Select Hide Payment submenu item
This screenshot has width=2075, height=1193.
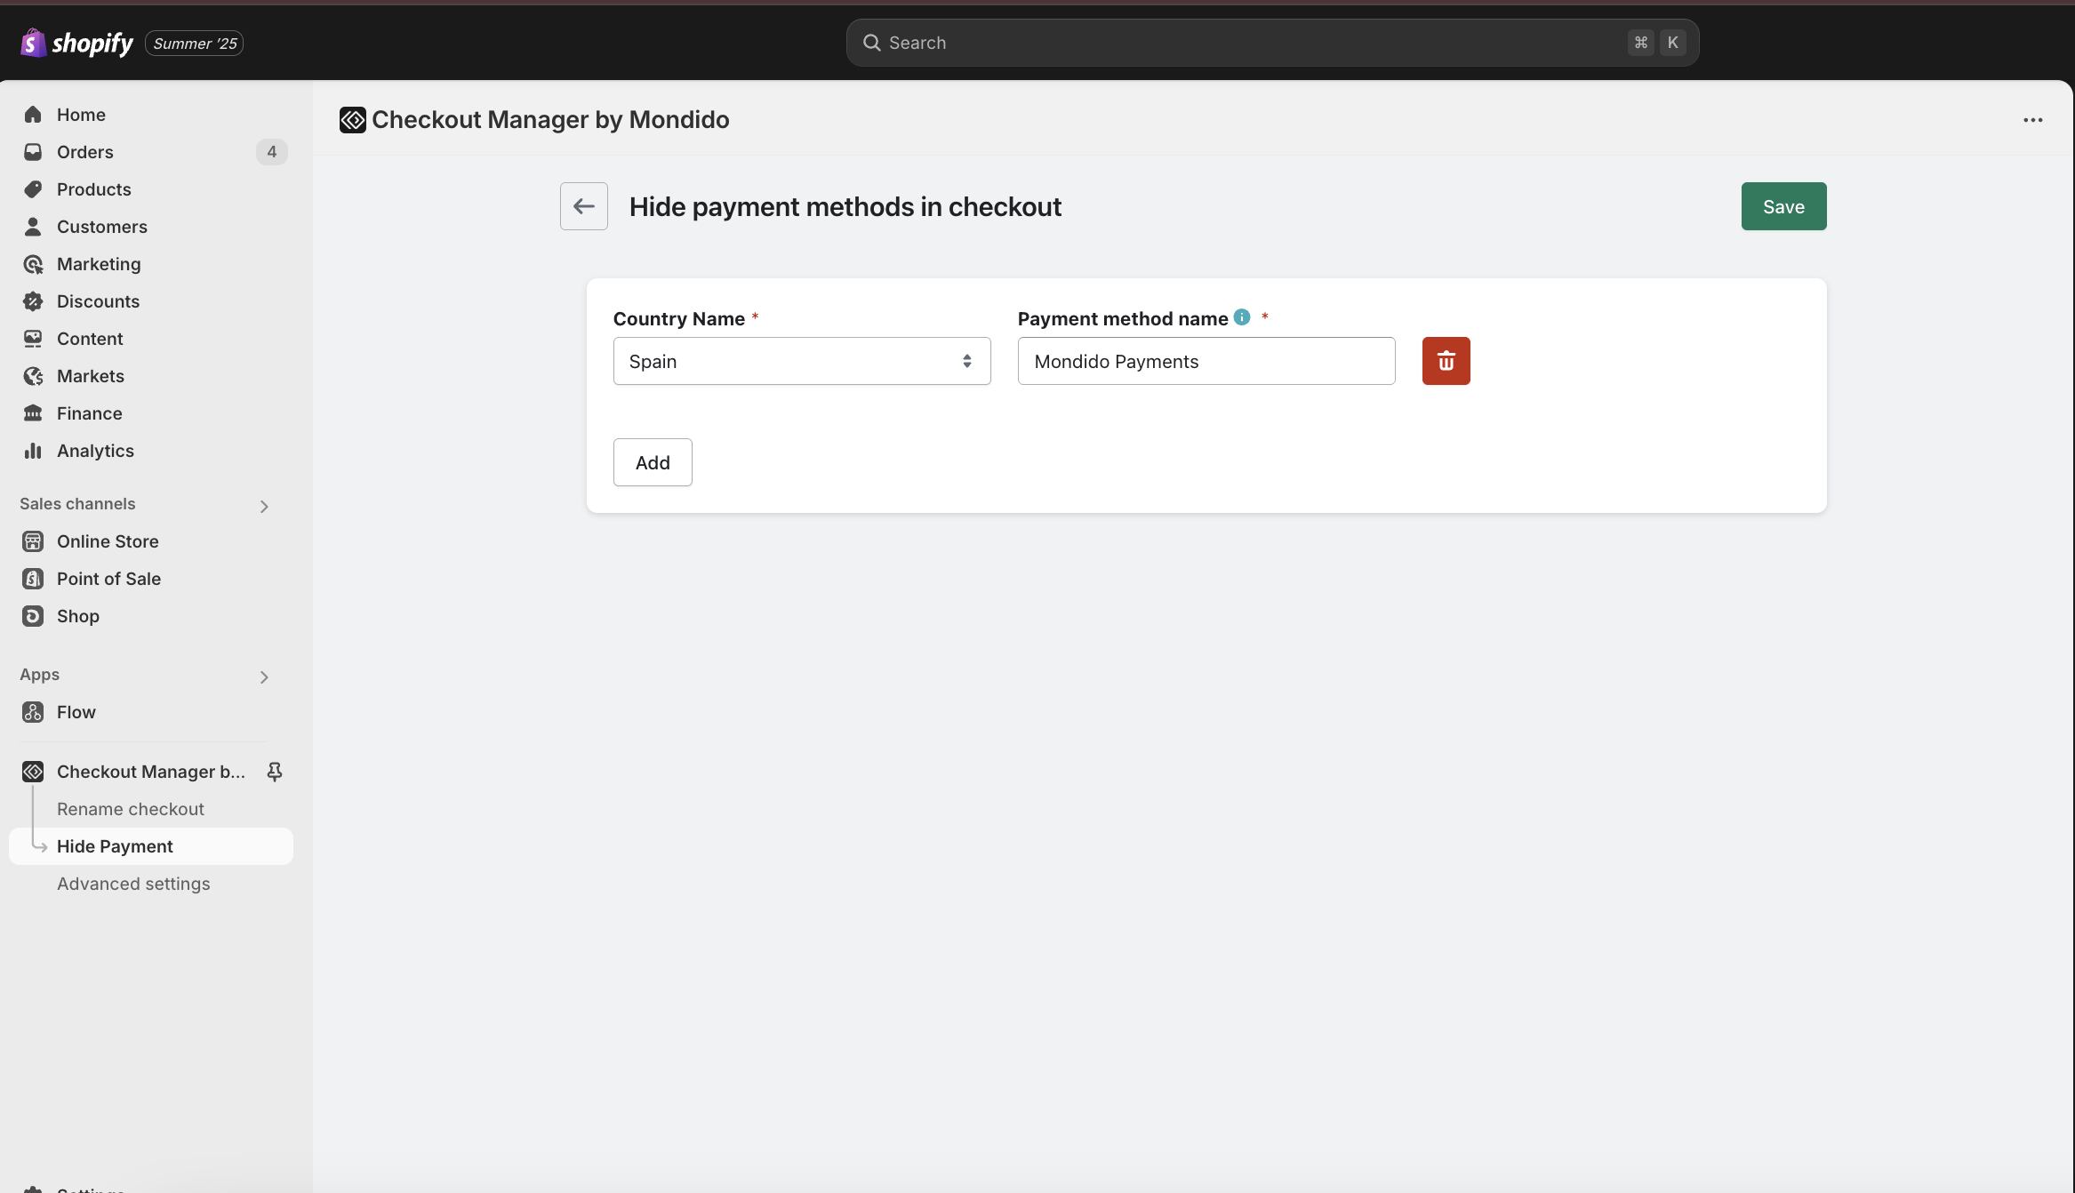point(151,846)
